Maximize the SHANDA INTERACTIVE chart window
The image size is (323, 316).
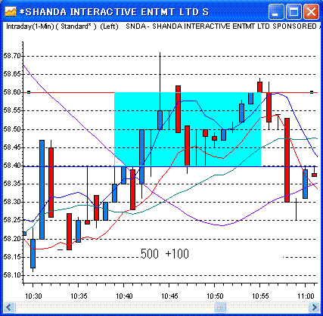293,11
